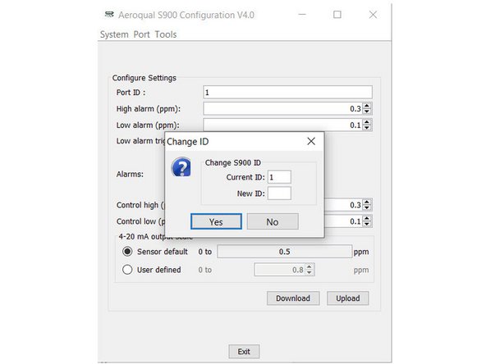Viewport: 486px width, 364px height.
Task: Close the Aeroqual S900 Configuration window
Action: click(373, 15)
